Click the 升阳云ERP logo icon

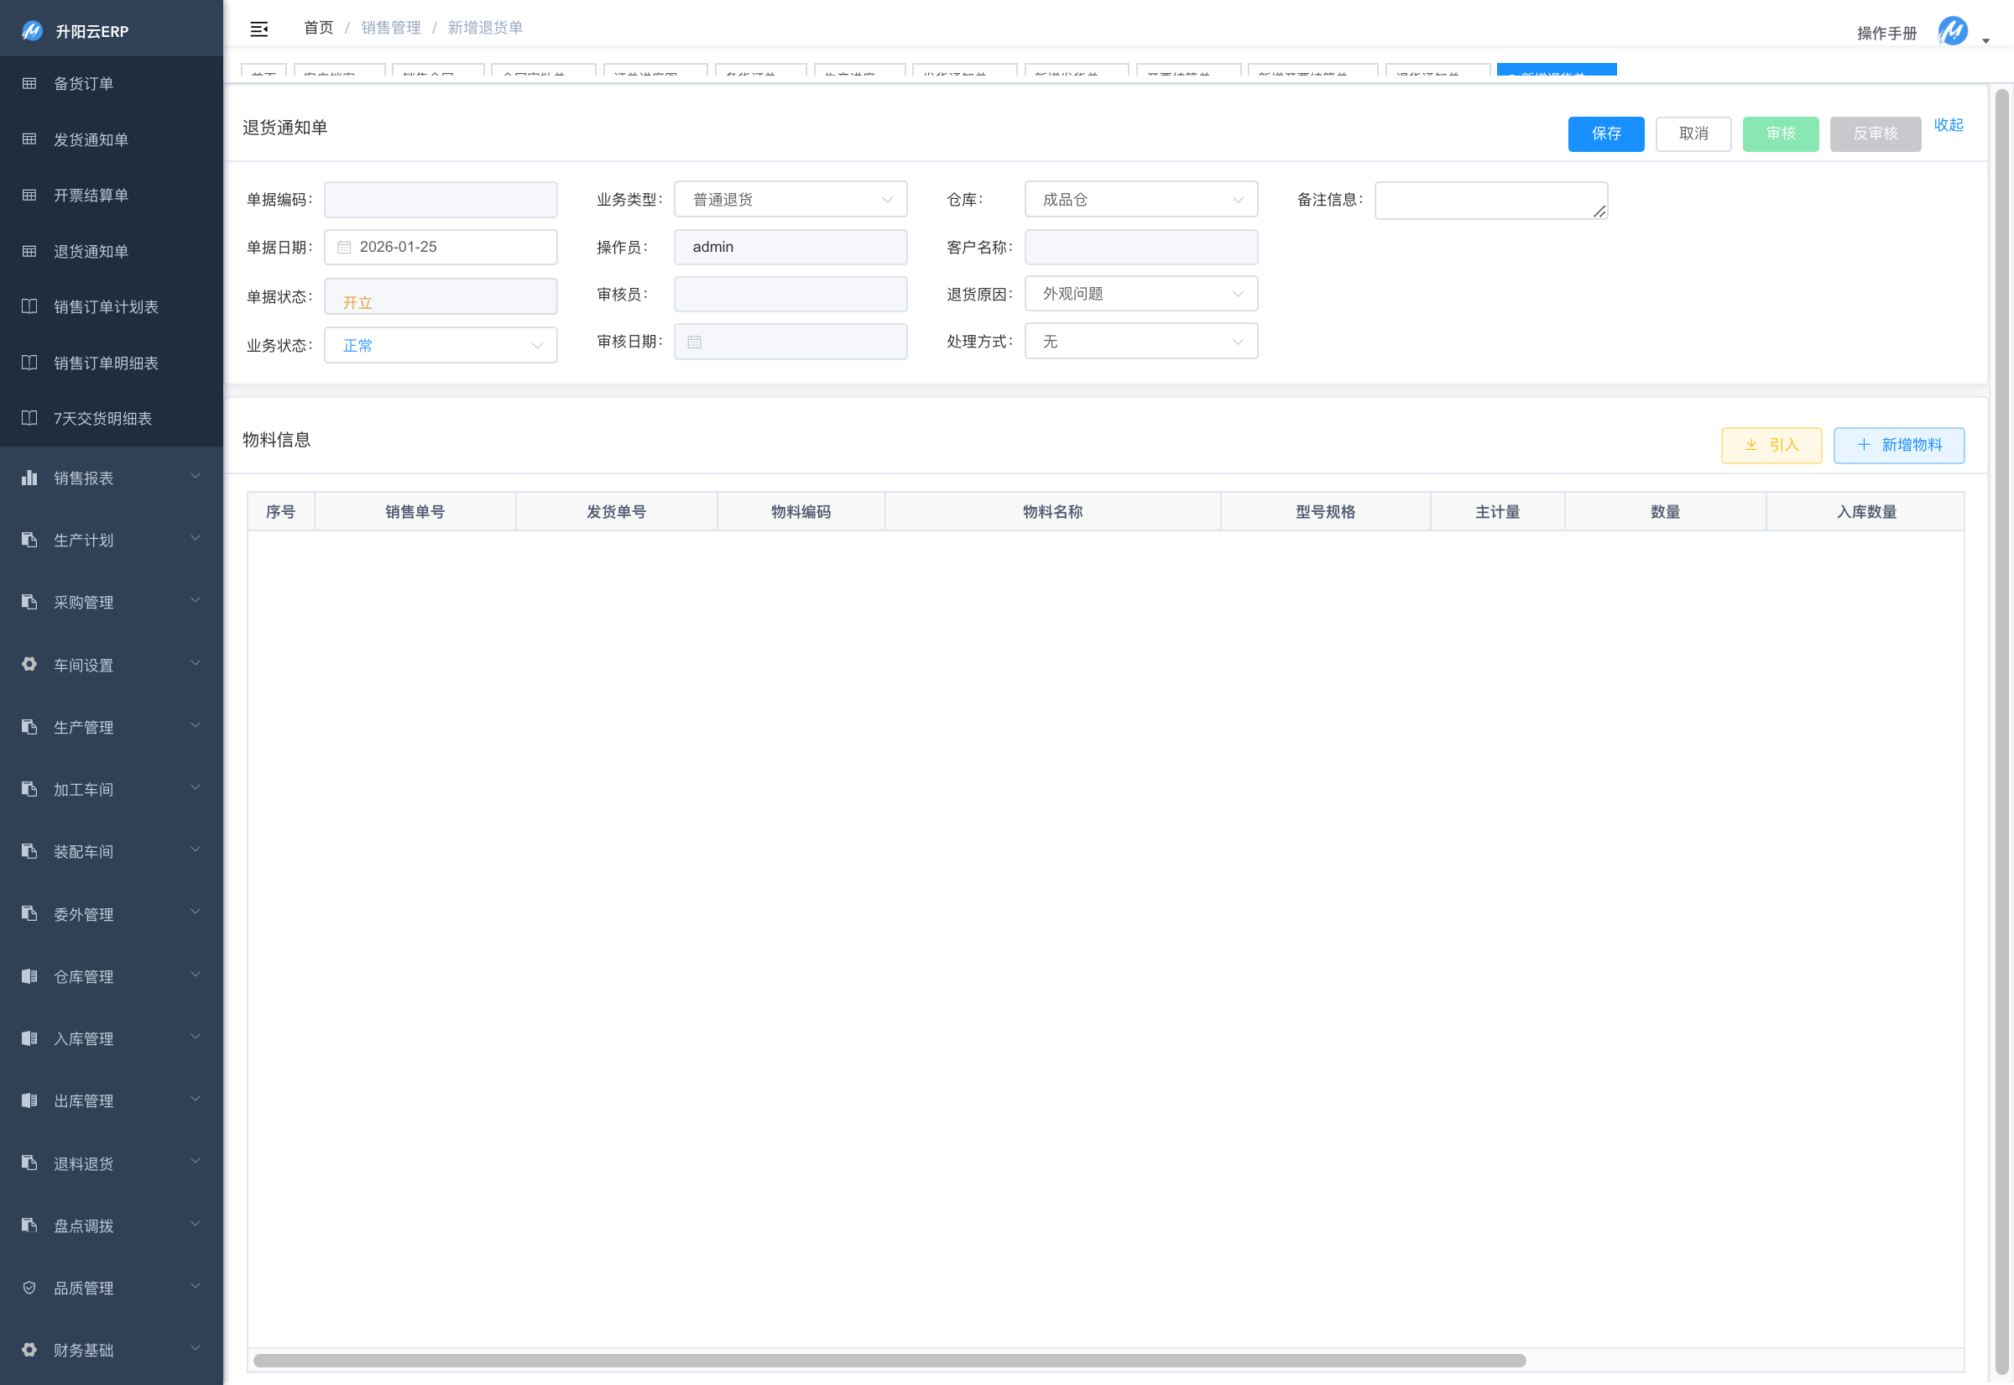click(32, 31)
